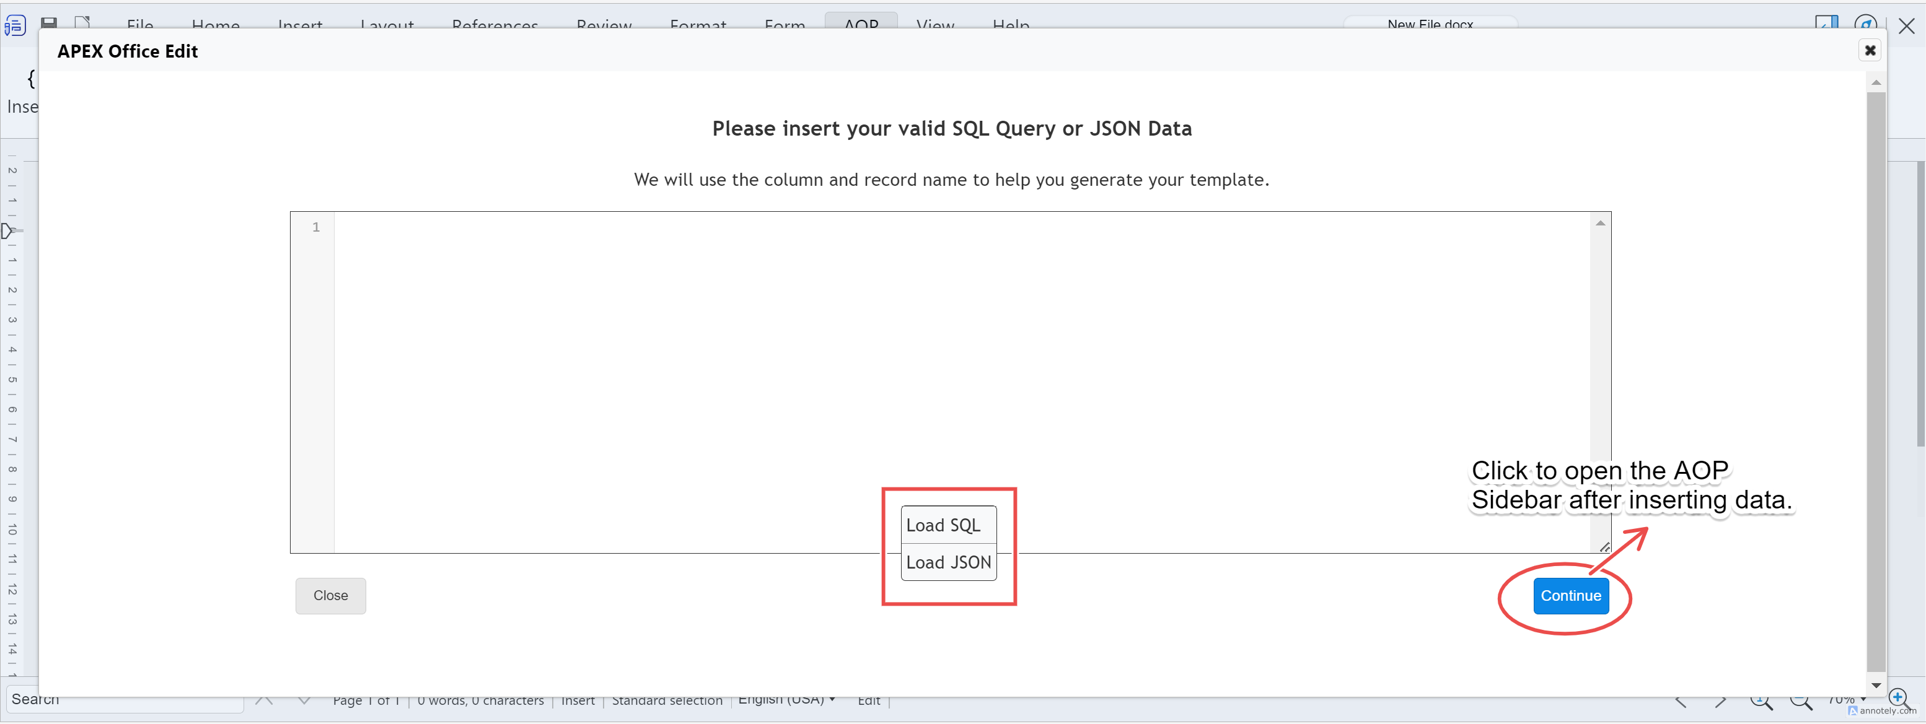The image size is (1926, 724).
Task: Click the New File.docx title field
Action: 1430,23
